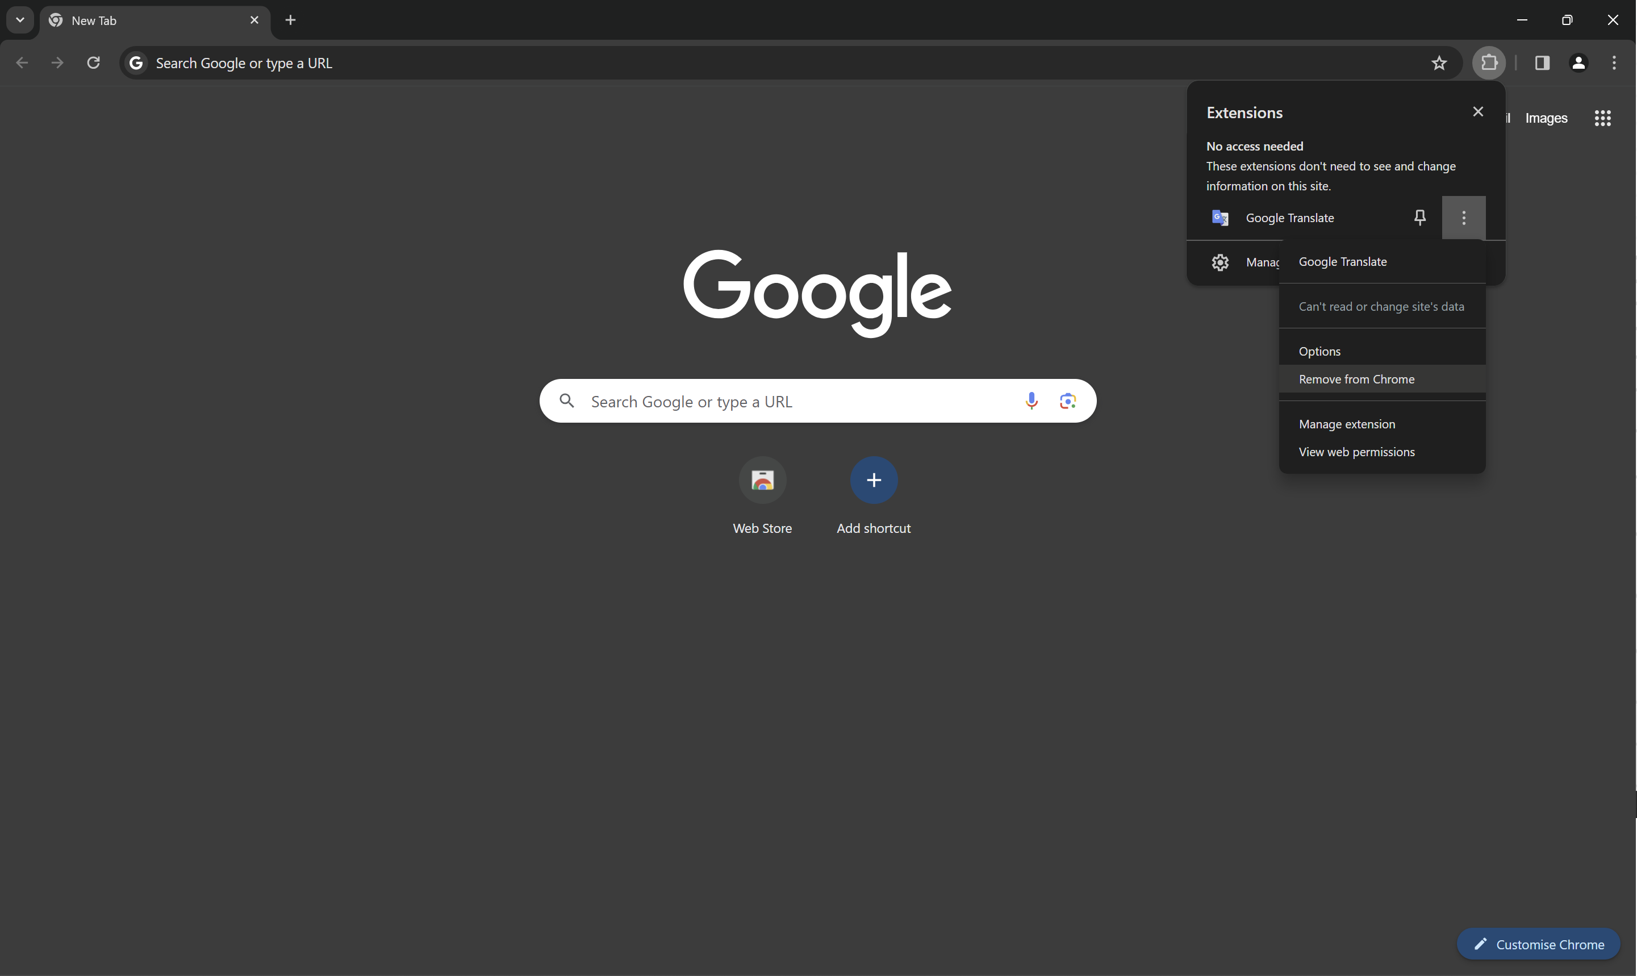Toggle Google Translate more actions button
1637x976 pixels.
(x=1463, y=218)
